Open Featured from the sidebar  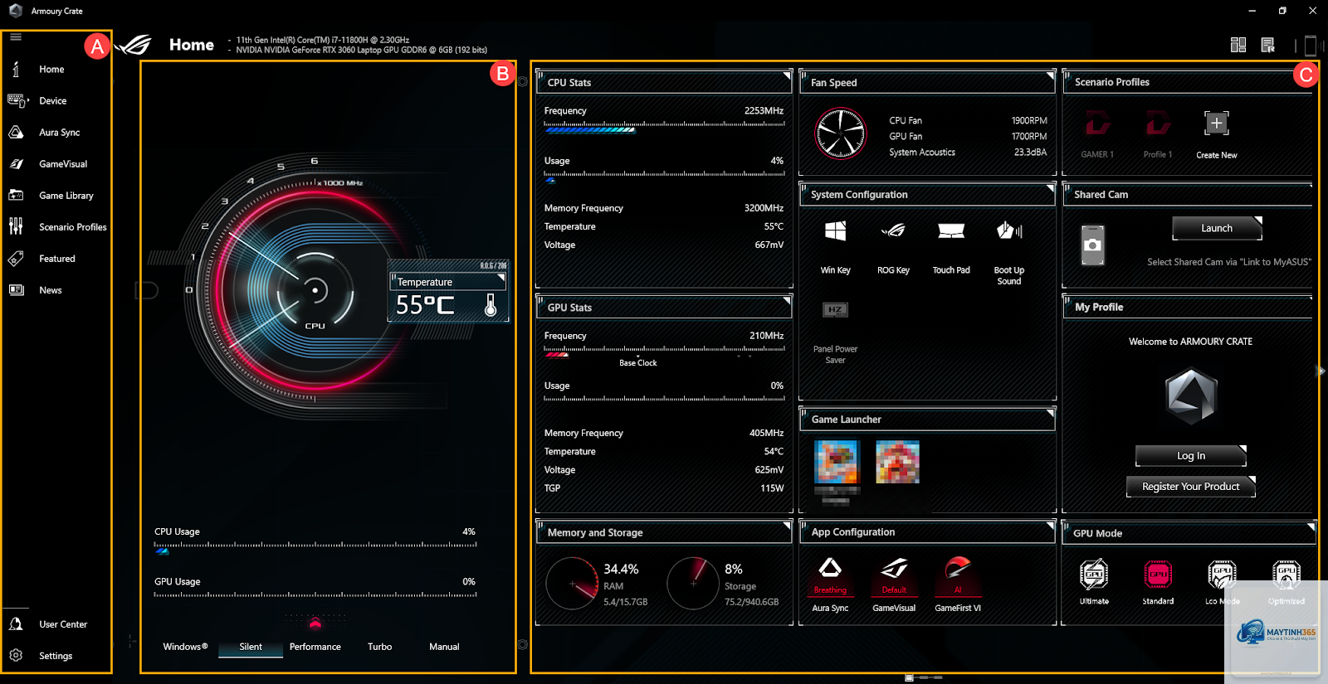(x=56, y=259)
